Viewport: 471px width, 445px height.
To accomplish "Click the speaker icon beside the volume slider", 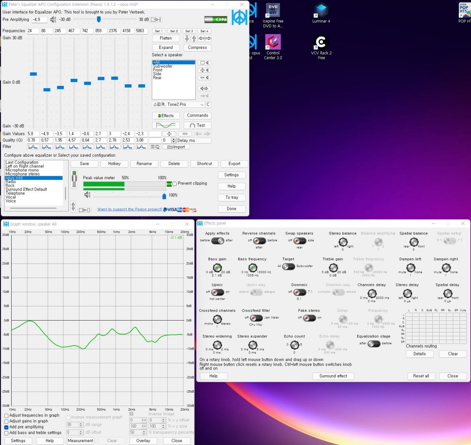I will coord(87,195).
